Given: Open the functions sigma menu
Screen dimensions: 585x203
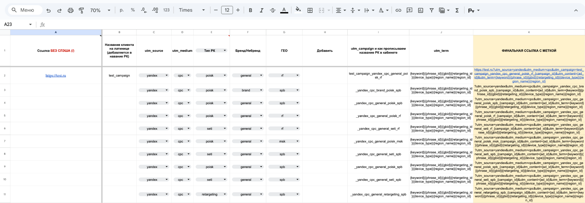Looking at the screenshot, I should pos(457,10).
